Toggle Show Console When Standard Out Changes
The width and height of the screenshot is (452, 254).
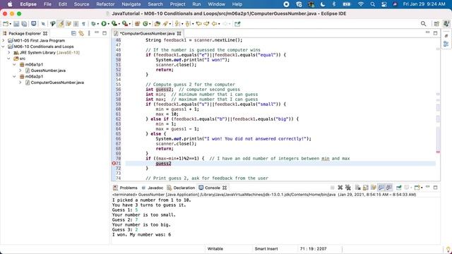point(381,188)
